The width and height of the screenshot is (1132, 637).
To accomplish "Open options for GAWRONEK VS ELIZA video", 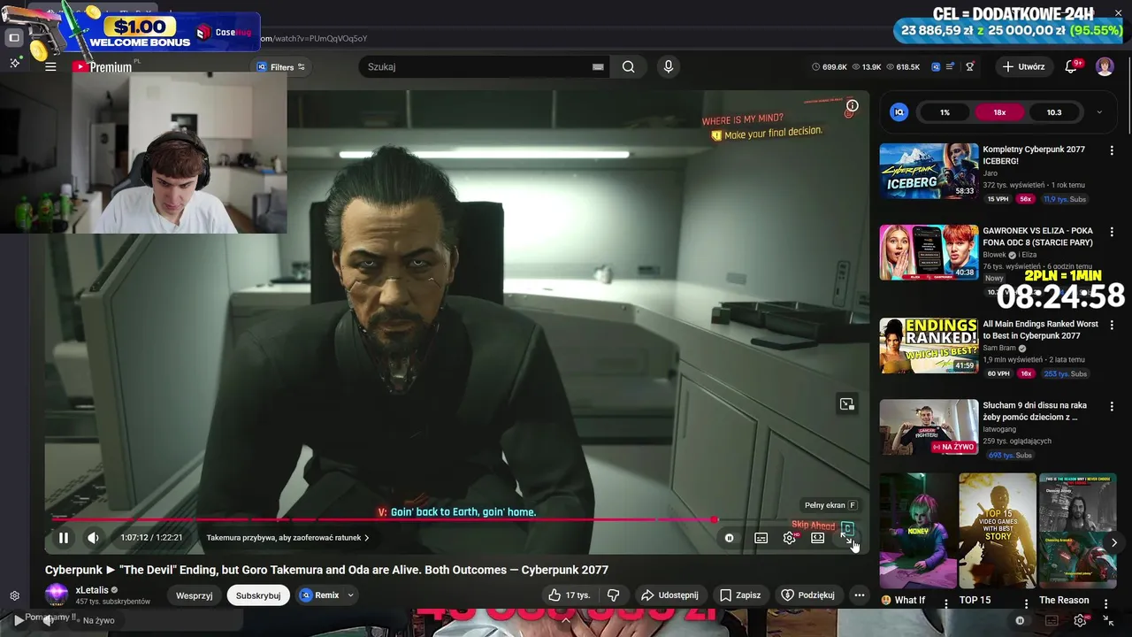I will click(1112, 233).
